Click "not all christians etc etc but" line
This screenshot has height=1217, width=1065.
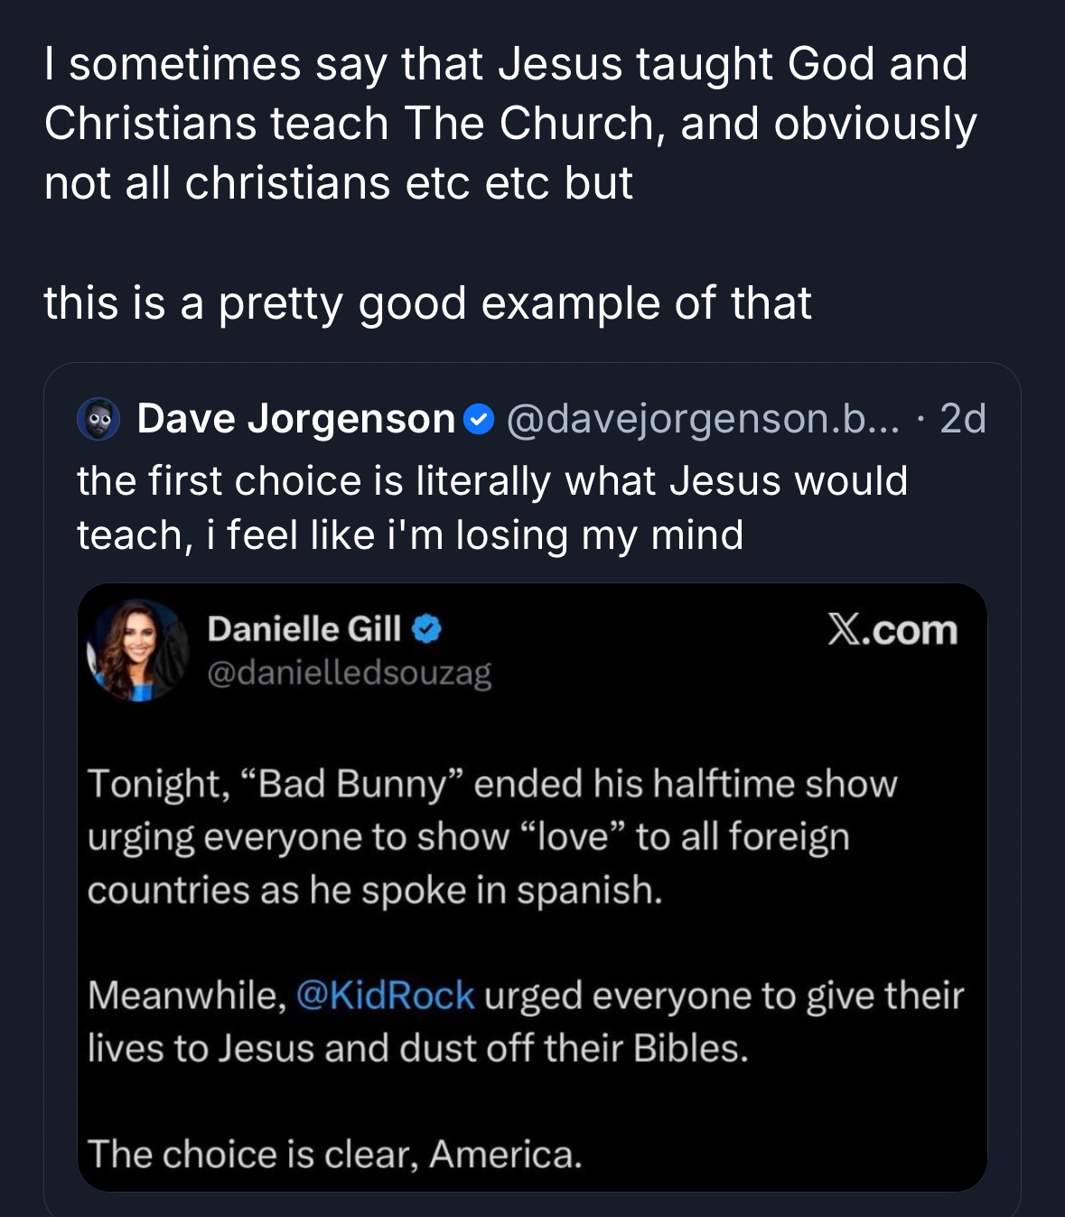click(338, 183)
